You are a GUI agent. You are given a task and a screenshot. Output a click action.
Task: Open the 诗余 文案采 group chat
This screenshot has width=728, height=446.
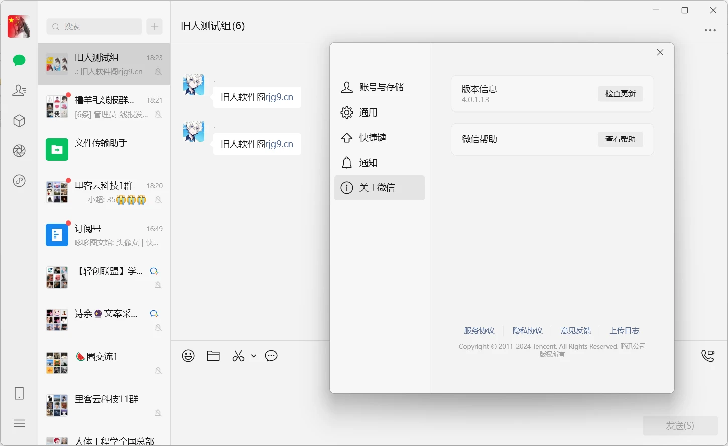104,320
